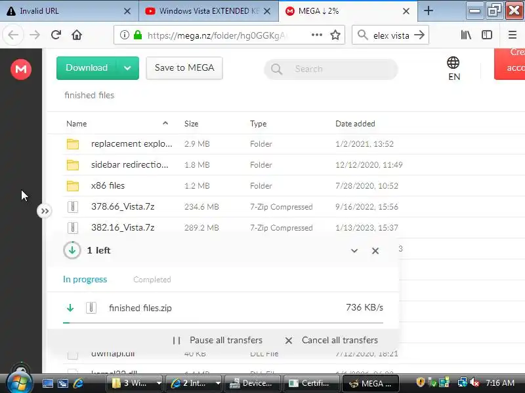Viewport: 525px width, 393px height.
Task: Reload the current page
Action: pyautogui.click(x=56, y=35)
